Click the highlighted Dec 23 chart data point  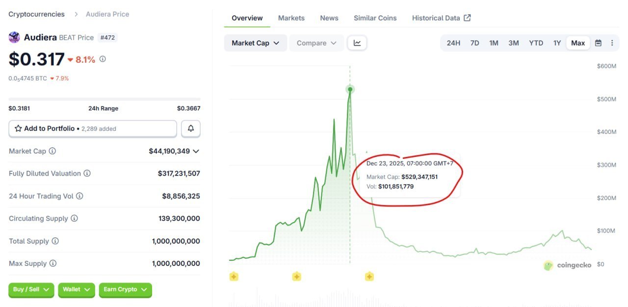pos(350,89)
